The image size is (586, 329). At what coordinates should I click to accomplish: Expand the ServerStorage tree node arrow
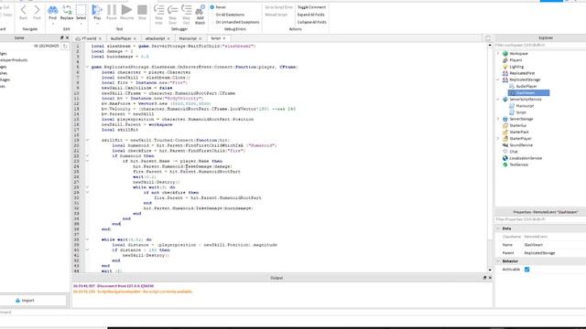point(498,119)
